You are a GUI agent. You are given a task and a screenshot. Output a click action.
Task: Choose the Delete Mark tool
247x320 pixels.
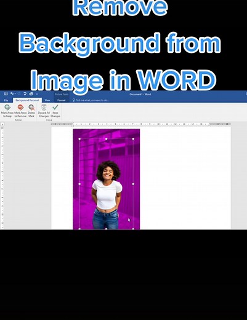pyautogui.click(x=31, y=111)
